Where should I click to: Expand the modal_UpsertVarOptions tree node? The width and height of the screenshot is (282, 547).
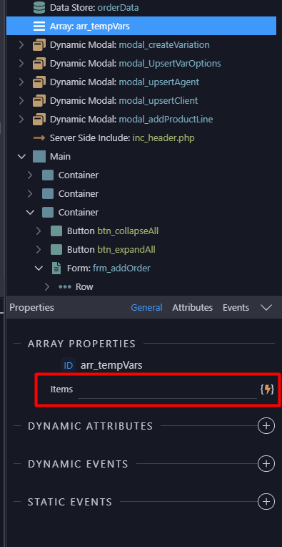tap(21, 64)
